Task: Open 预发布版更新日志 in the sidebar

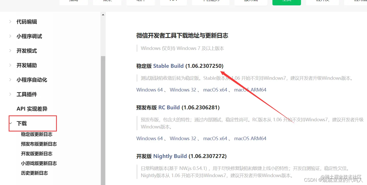Action: click(39, 144)
